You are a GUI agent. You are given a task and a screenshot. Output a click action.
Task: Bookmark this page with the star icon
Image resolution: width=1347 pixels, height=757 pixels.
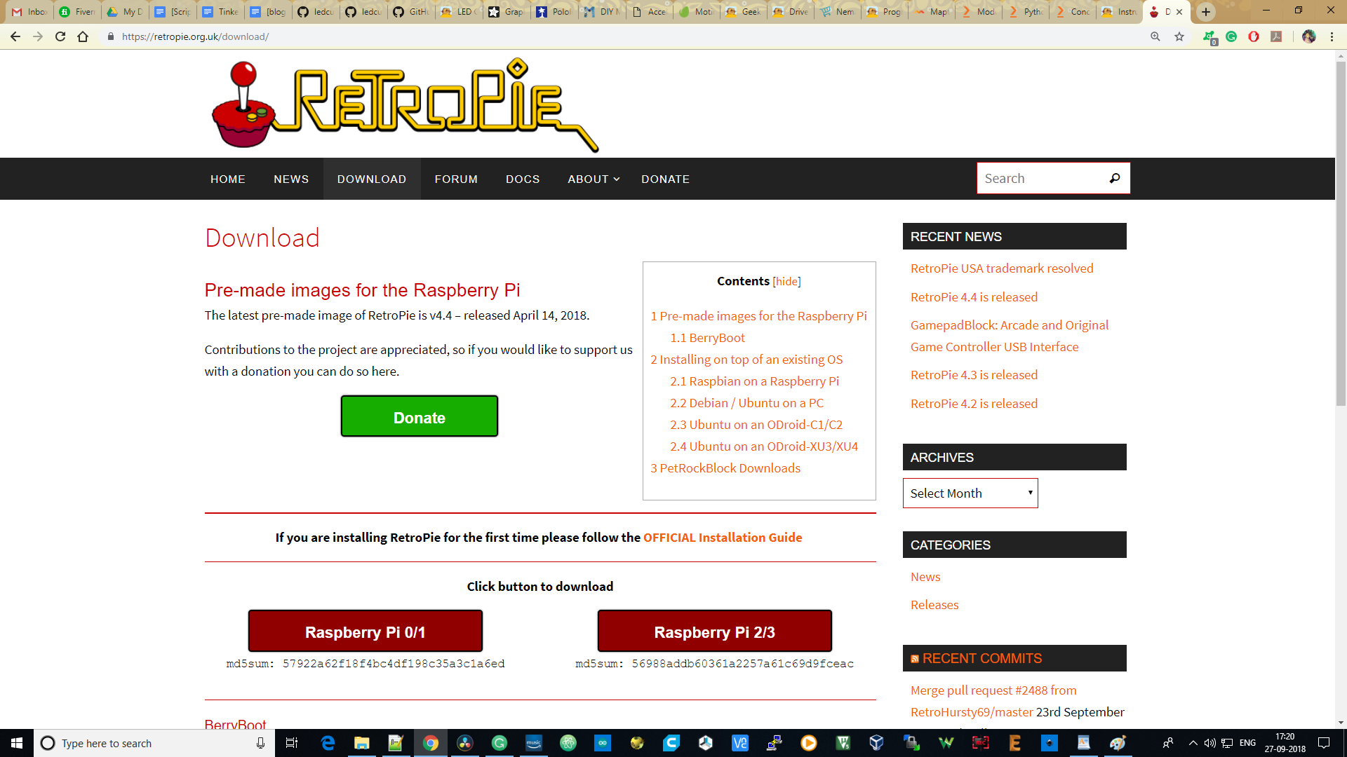click(1179, 36)
